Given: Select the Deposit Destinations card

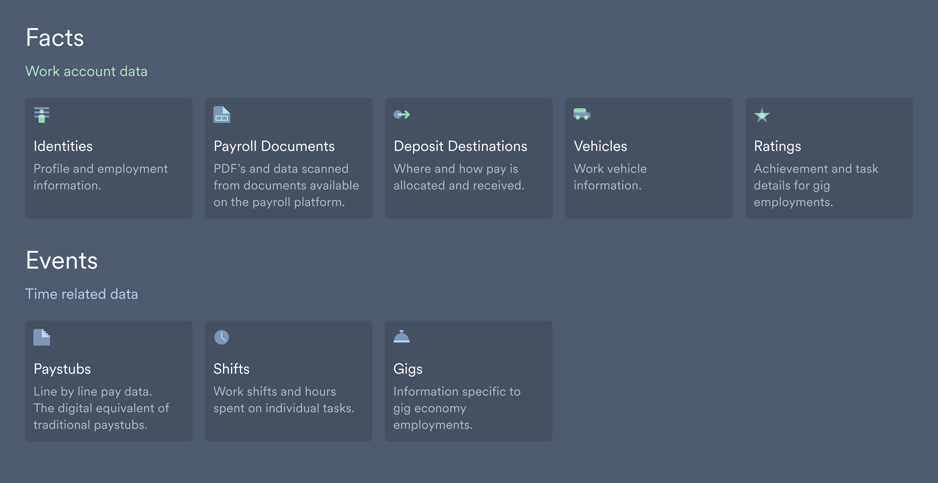Looking at the screenshot, I should coord(469,158).
